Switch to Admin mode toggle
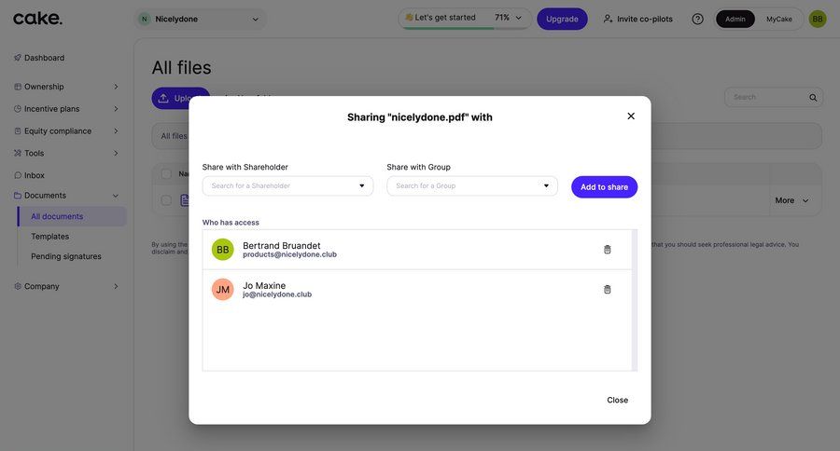The image size is (840, 451). pos(735,19)
